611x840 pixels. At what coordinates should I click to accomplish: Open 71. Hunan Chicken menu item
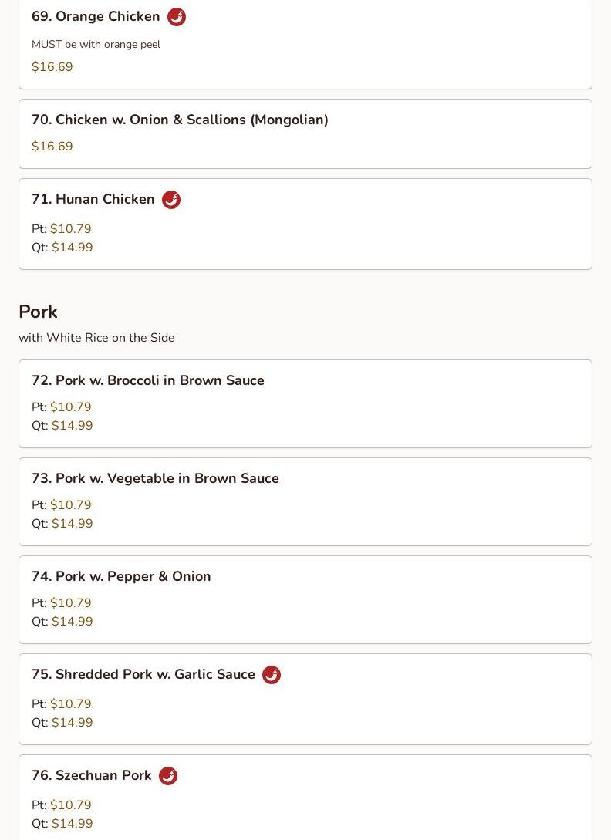[93, 199]
